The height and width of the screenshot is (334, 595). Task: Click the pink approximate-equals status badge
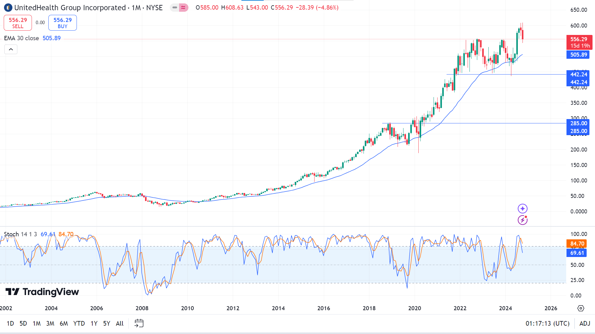pyautogui.click(x=183, y=7)
